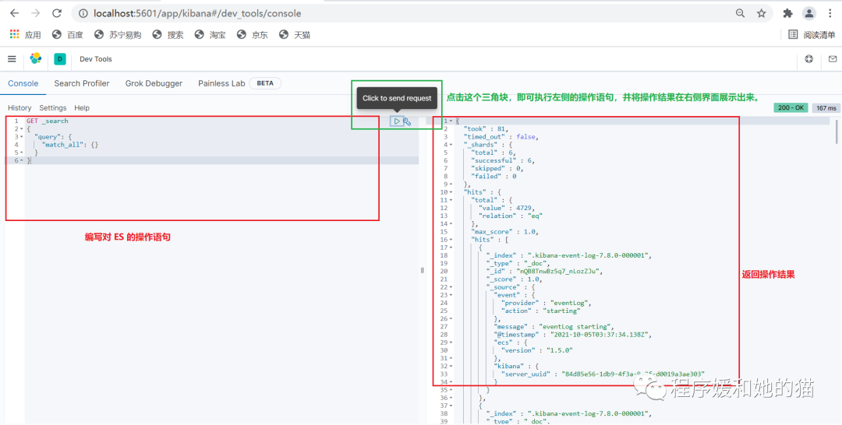842x425 pixels.
Task: View site information icon in address bar
Action: click(83, 13)
